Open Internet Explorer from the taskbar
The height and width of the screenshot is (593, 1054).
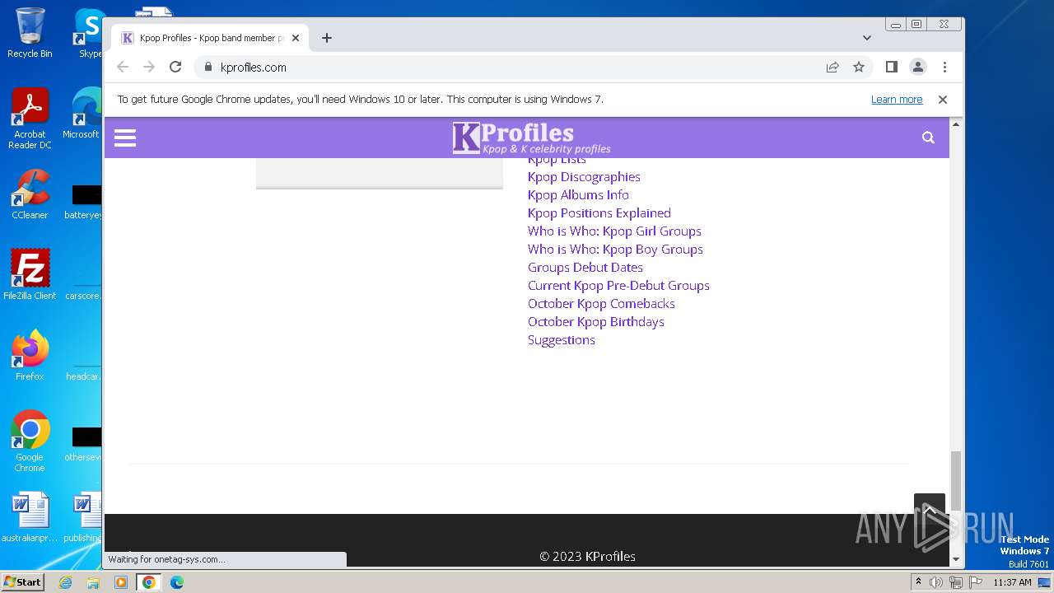(x=65, y=582)
